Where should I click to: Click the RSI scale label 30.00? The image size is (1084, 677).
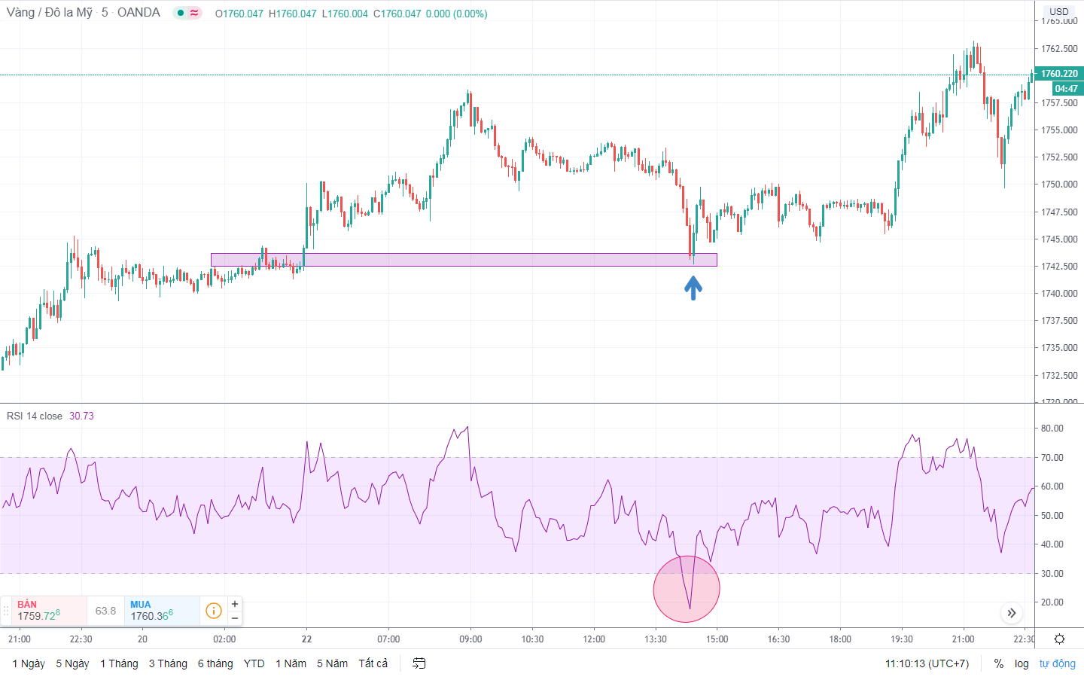tap(1052, 574)
